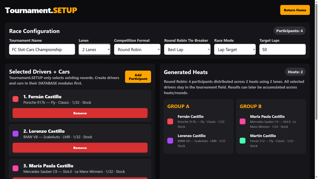The width and height of the screenshot is (318, 179).
Task: Open the Race Mode dropdown
Action: pyautogui.click(x=235, y=49)
